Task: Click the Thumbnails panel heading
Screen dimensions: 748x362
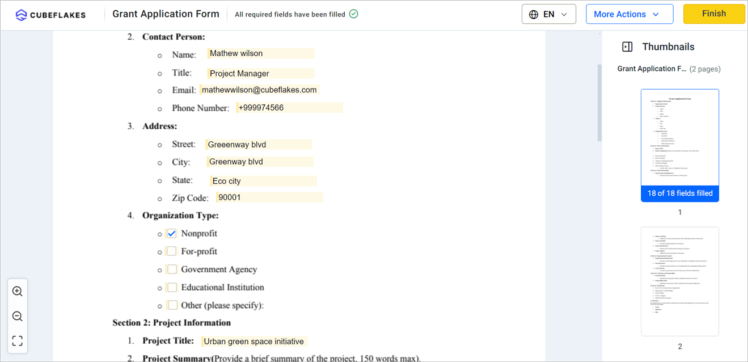Action: click(x=668, y=47)
